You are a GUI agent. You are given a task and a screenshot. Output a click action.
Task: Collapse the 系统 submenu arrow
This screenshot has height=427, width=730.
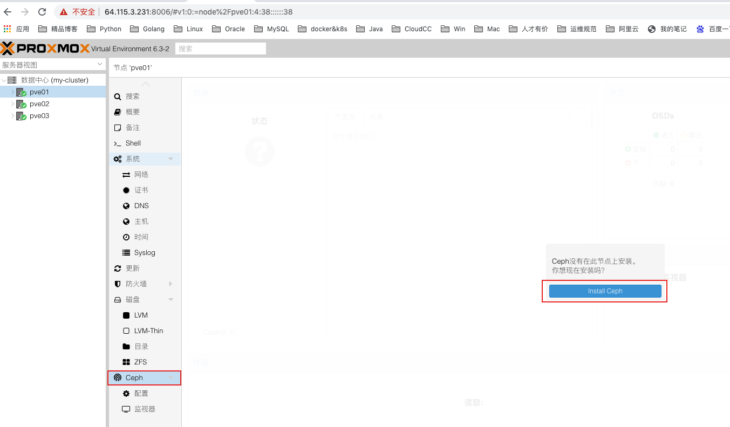pos(171,159)
